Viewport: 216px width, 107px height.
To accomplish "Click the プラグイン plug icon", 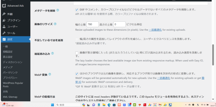I will point(4,20).
